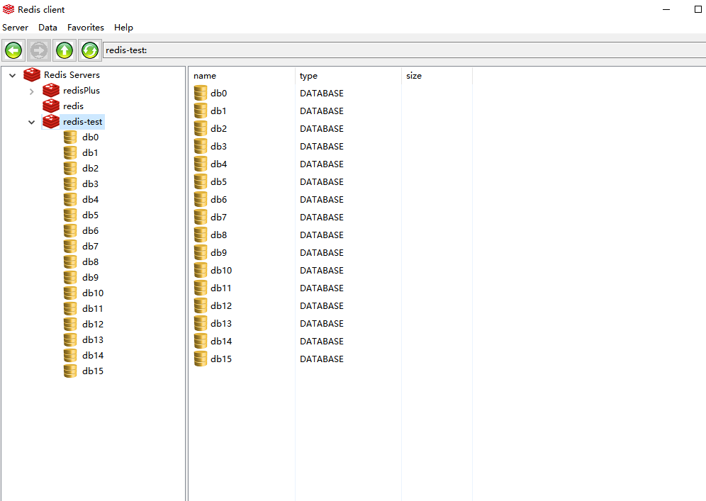Select db8 label in the tree
Screen dimensions: 706x501
(91, 262)
